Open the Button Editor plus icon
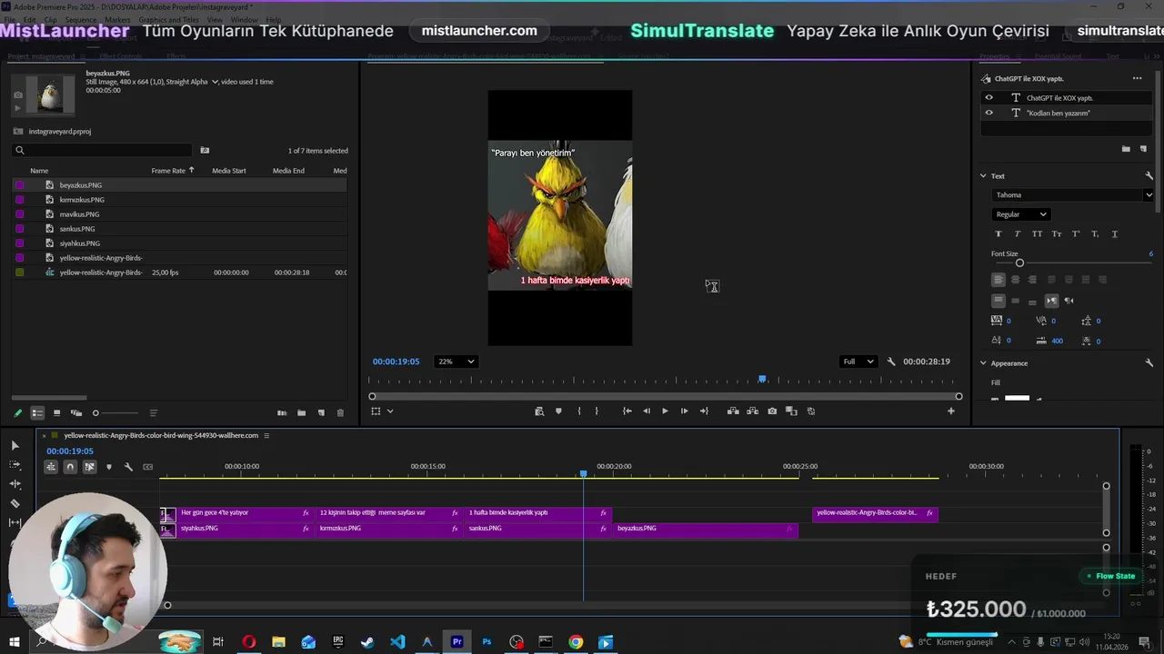Image resolution: width=1164 pixels, height=654 pixels. (x=951, y=411)
